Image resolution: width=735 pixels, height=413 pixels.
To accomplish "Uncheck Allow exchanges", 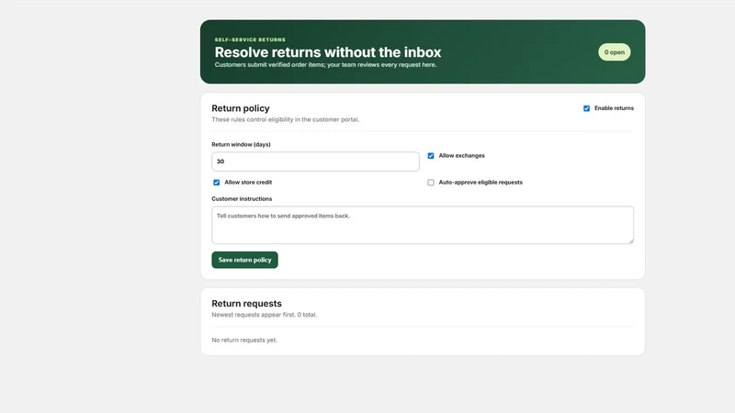I will click(x=431, y=156).
